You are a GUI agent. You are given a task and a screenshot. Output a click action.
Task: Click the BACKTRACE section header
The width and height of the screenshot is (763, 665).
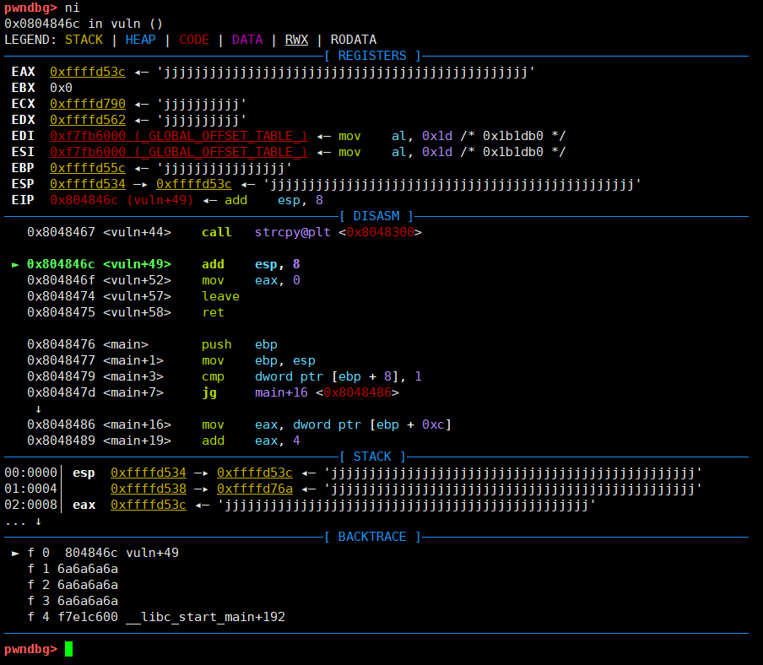pyautogui.click(x=372, y=537)
